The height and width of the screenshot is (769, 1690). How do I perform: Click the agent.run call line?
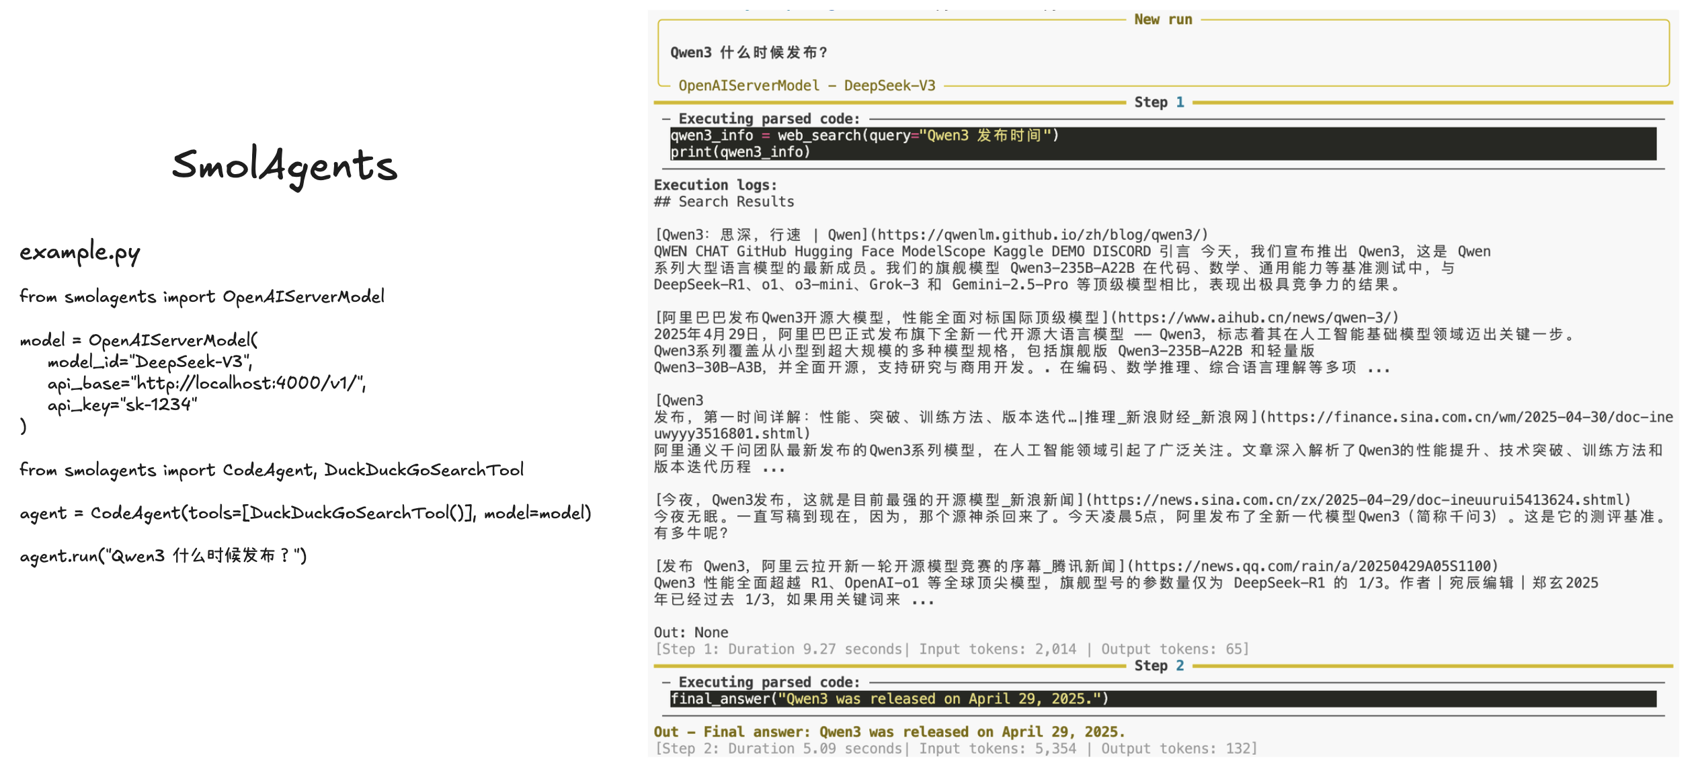tap(163, 556)
